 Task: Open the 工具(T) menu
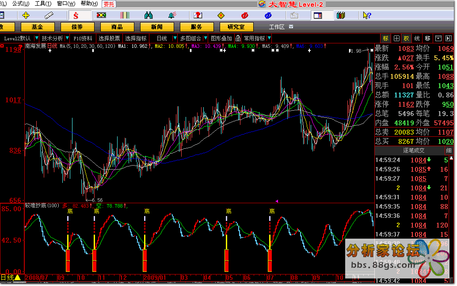coord(43,4)
